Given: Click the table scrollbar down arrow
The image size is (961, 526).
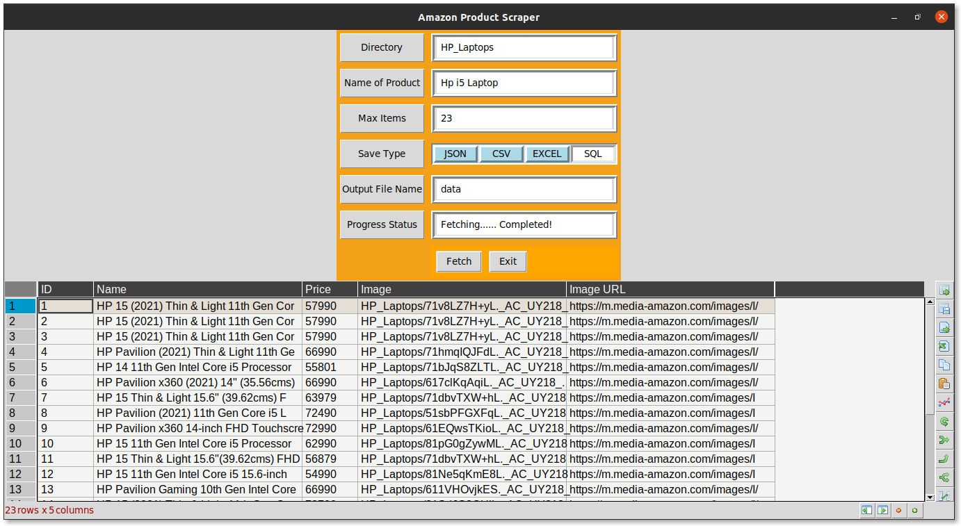Looking at the screenshot, I should coord(930,497).
